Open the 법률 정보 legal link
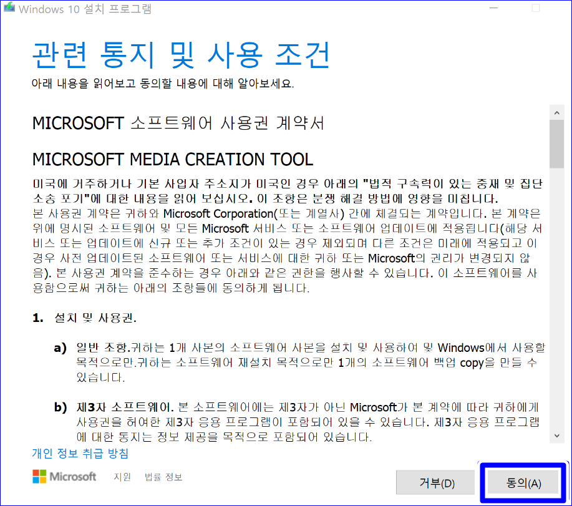The height and width of the screenshot is (506, 572). click(x=163, y=477)
